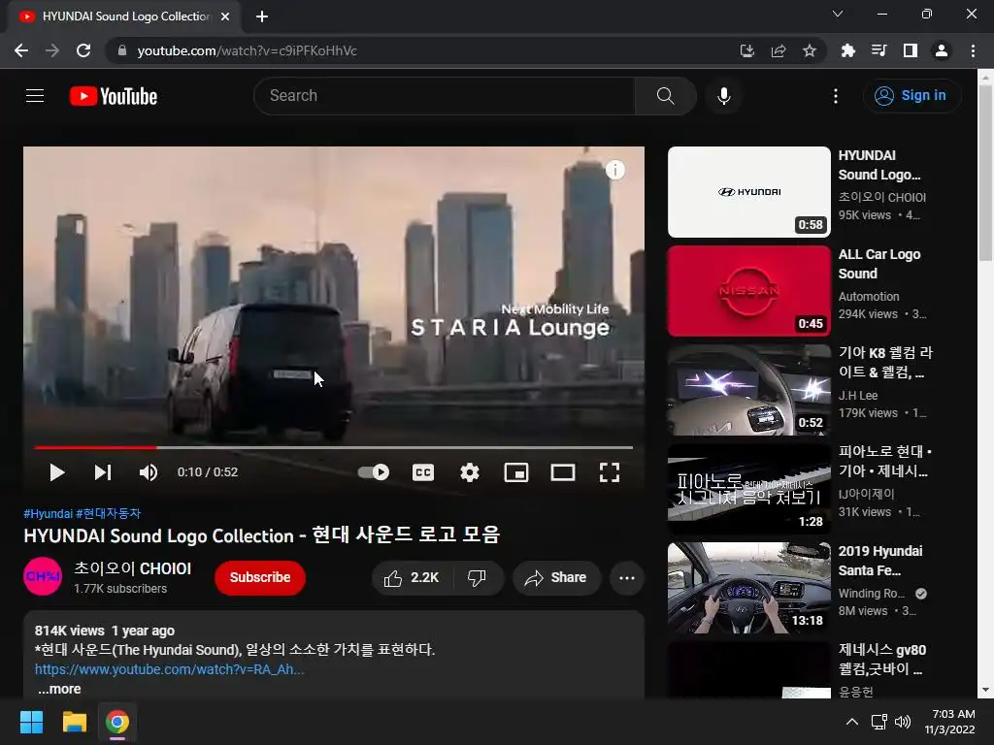The image size is (994, 745).
Task: Install app icon in address bar
Action: coord(747,50)
